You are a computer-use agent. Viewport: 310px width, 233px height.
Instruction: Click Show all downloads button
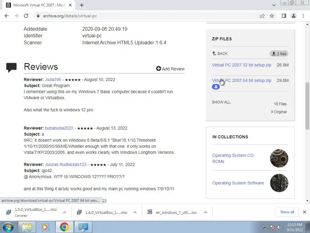click(x=287, y=212)
